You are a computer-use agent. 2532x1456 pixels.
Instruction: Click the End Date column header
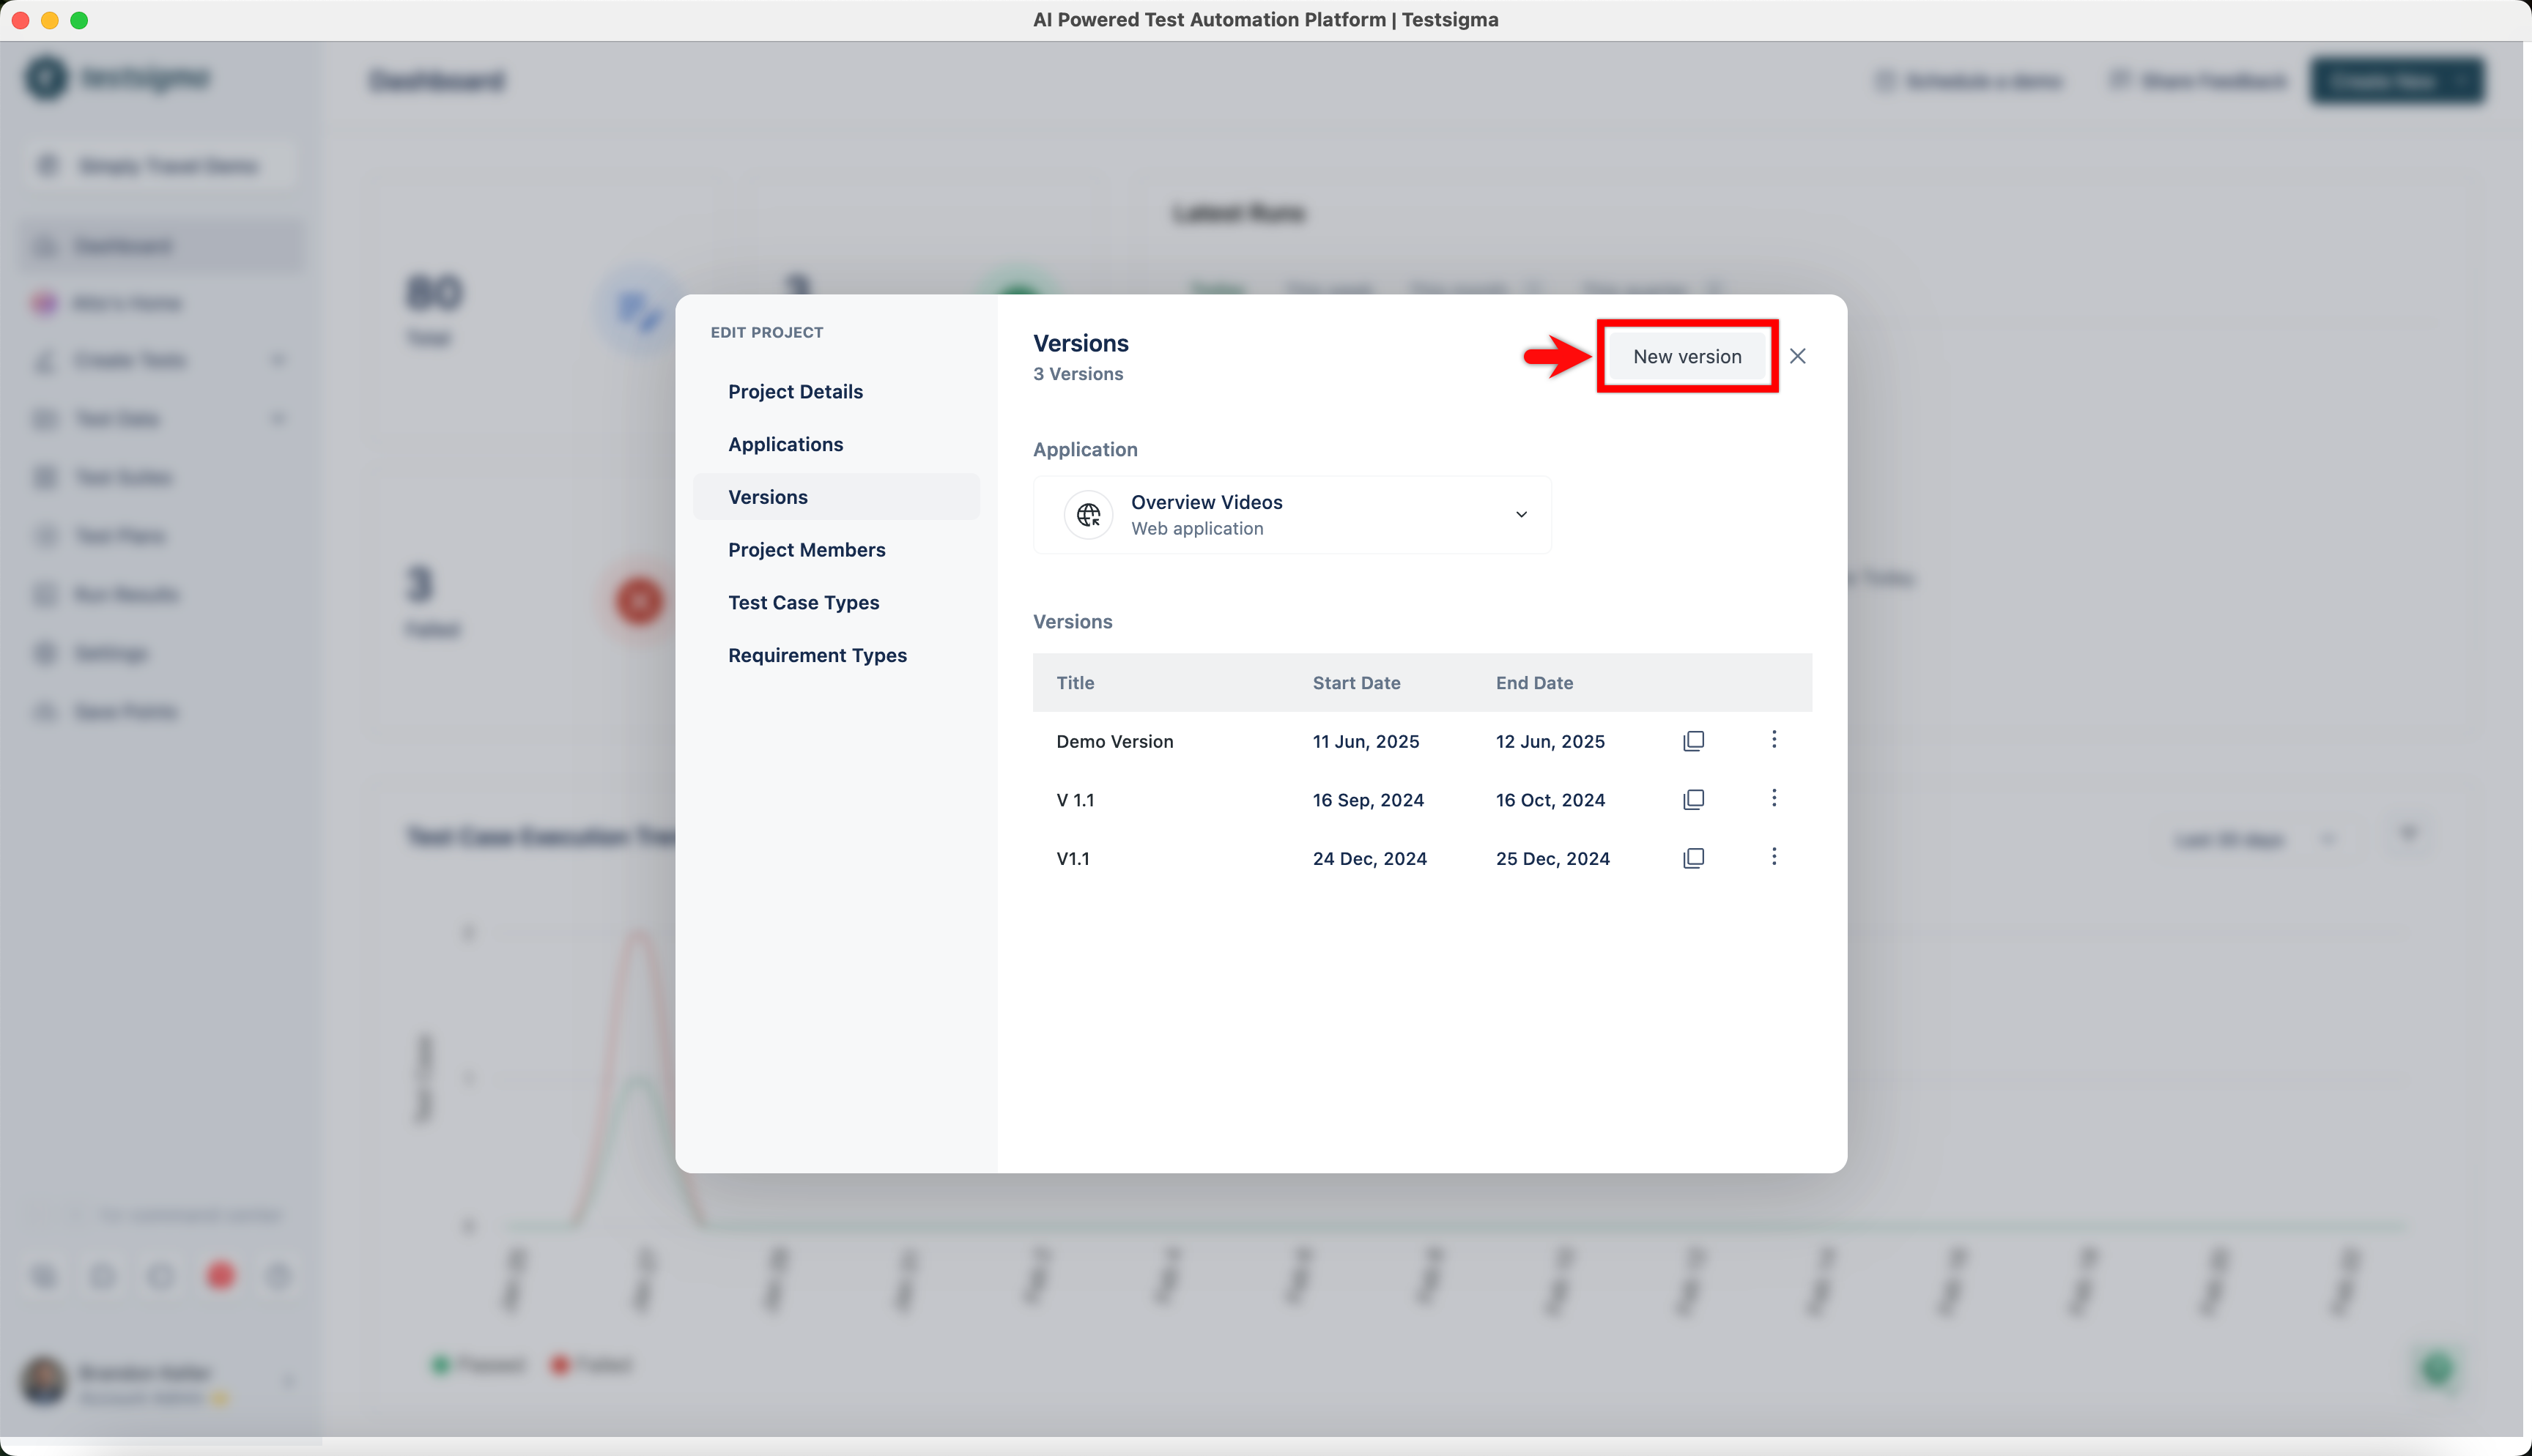coord(1533,683)
